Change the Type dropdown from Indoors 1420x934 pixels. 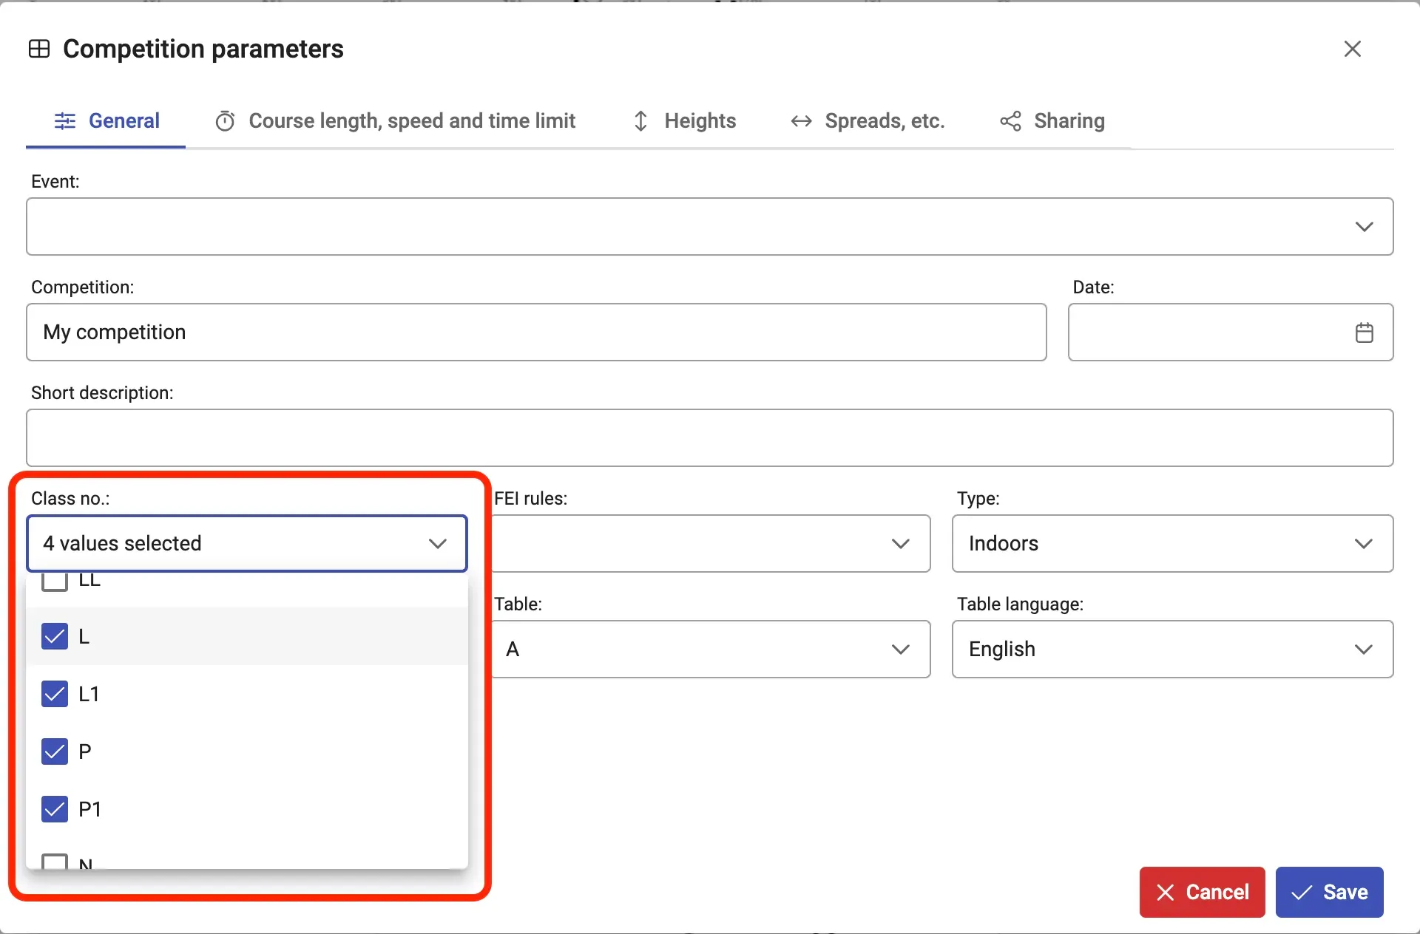click(x=1172, y=544)
